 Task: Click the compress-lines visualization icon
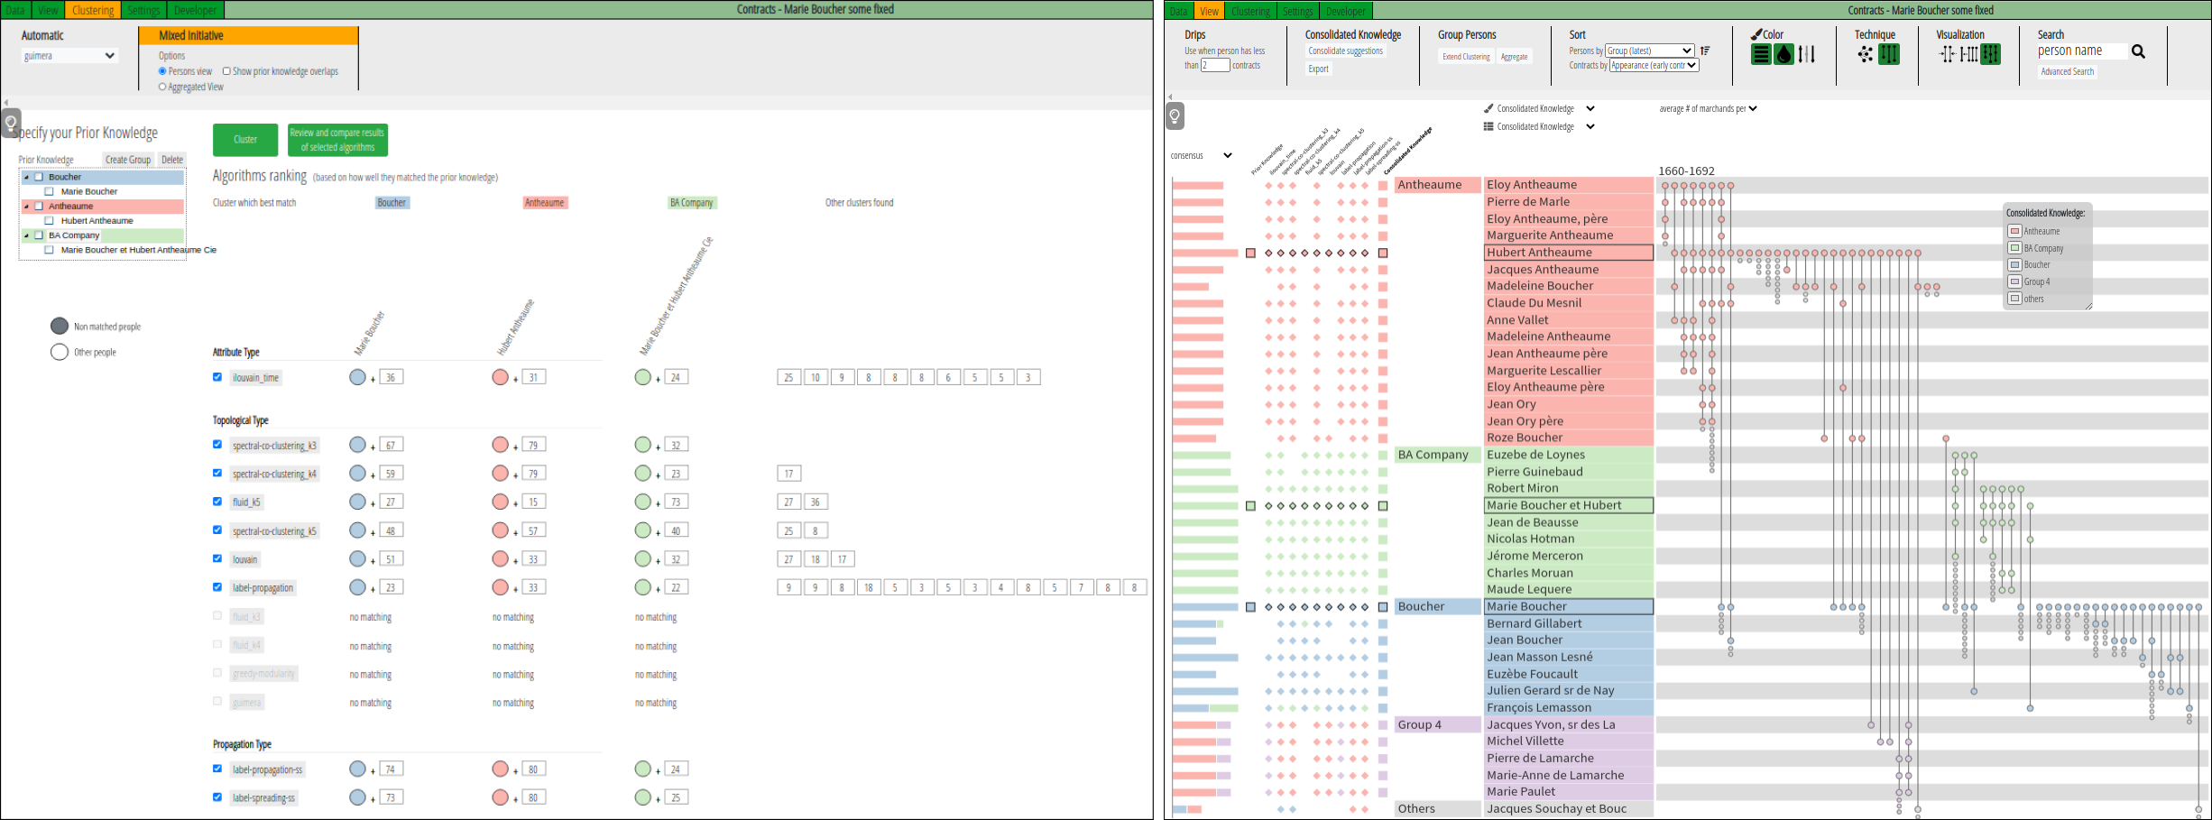(1947, 55)
